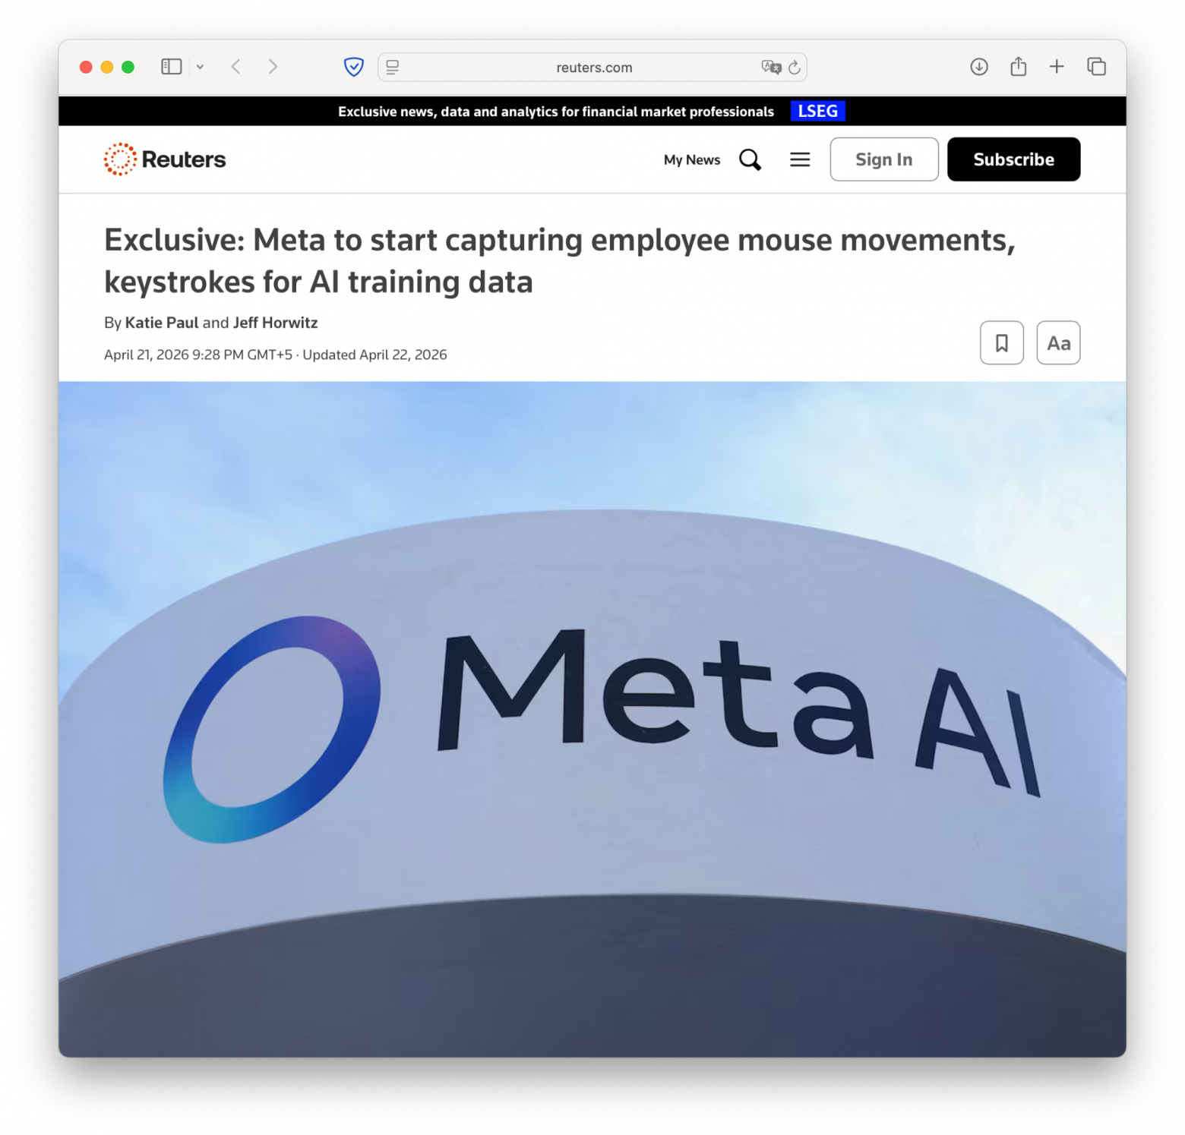The image size is (1185, 1135).
Task: Click the Aa text size button
Action: (x=1058, y=343)
